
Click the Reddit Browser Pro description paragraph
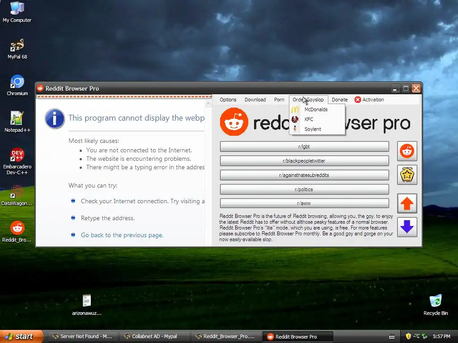click(306, 228)
